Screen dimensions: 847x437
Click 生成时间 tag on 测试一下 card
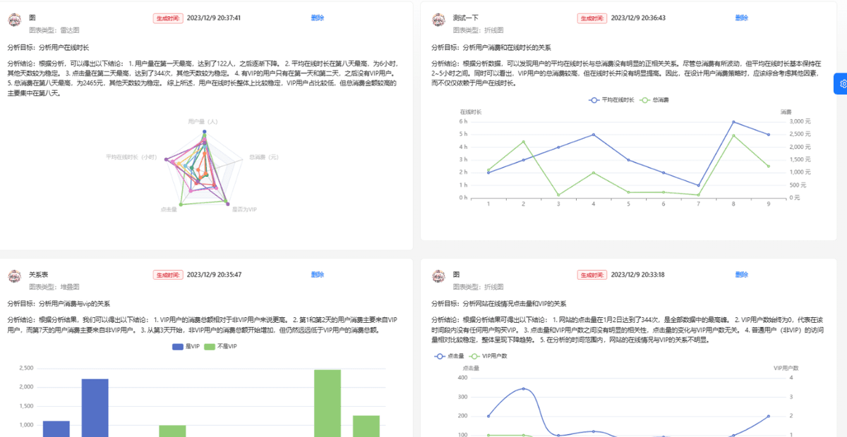pyautogui.click(x=591, y=18)
